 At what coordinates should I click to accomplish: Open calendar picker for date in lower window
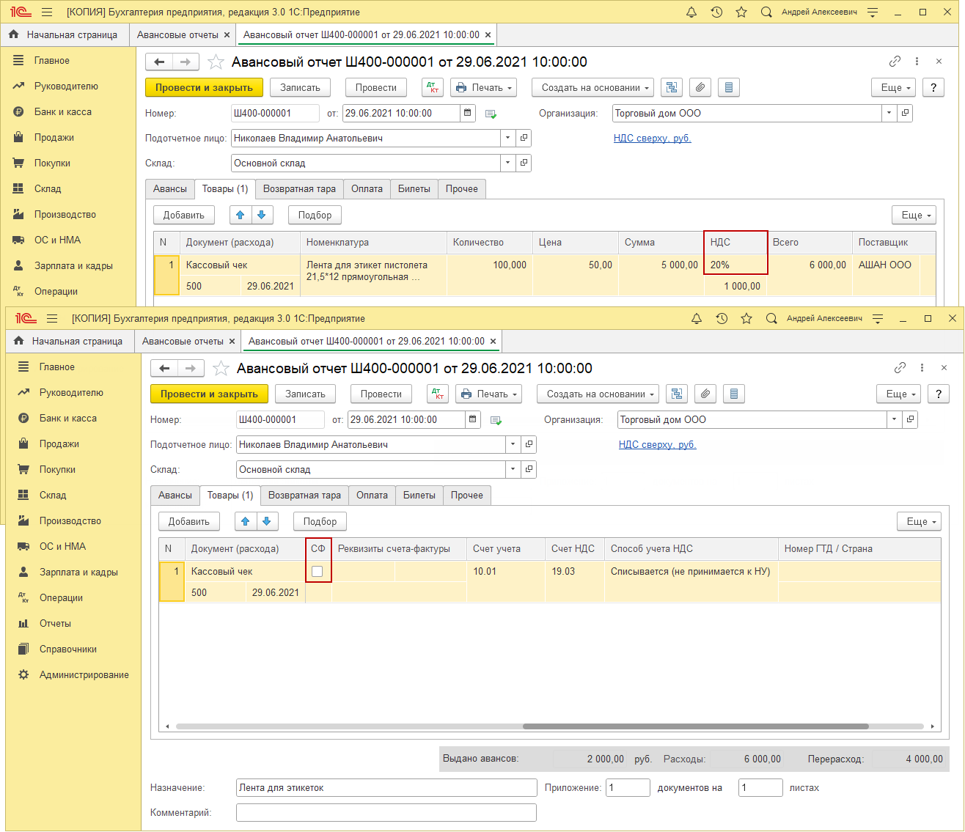click(x=474, y=419)
